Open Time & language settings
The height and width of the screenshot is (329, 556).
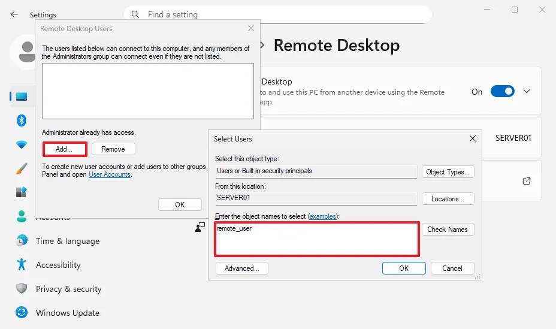(x=68, y=241)
